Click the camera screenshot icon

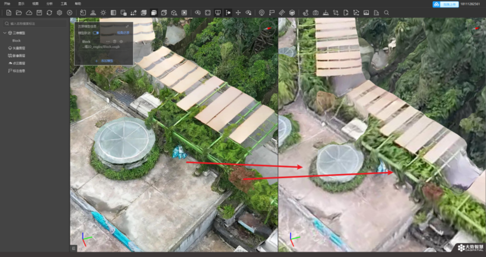316,12
